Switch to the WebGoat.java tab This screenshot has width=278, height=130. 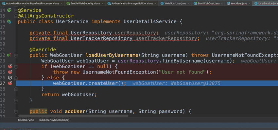238,4
